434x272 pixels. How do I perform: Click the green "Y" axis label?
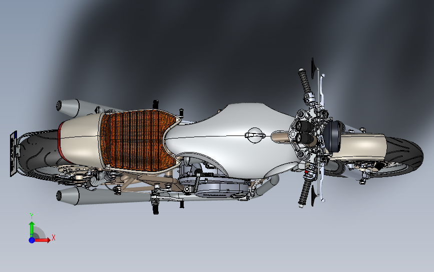[32, 216]
